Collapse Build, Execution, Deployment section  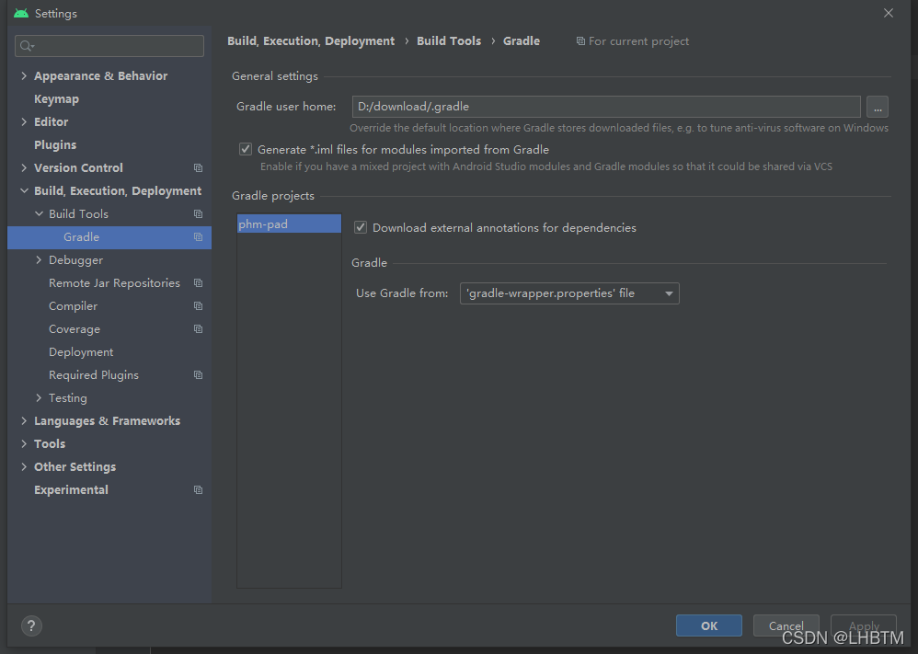click(x=24, y=191)
